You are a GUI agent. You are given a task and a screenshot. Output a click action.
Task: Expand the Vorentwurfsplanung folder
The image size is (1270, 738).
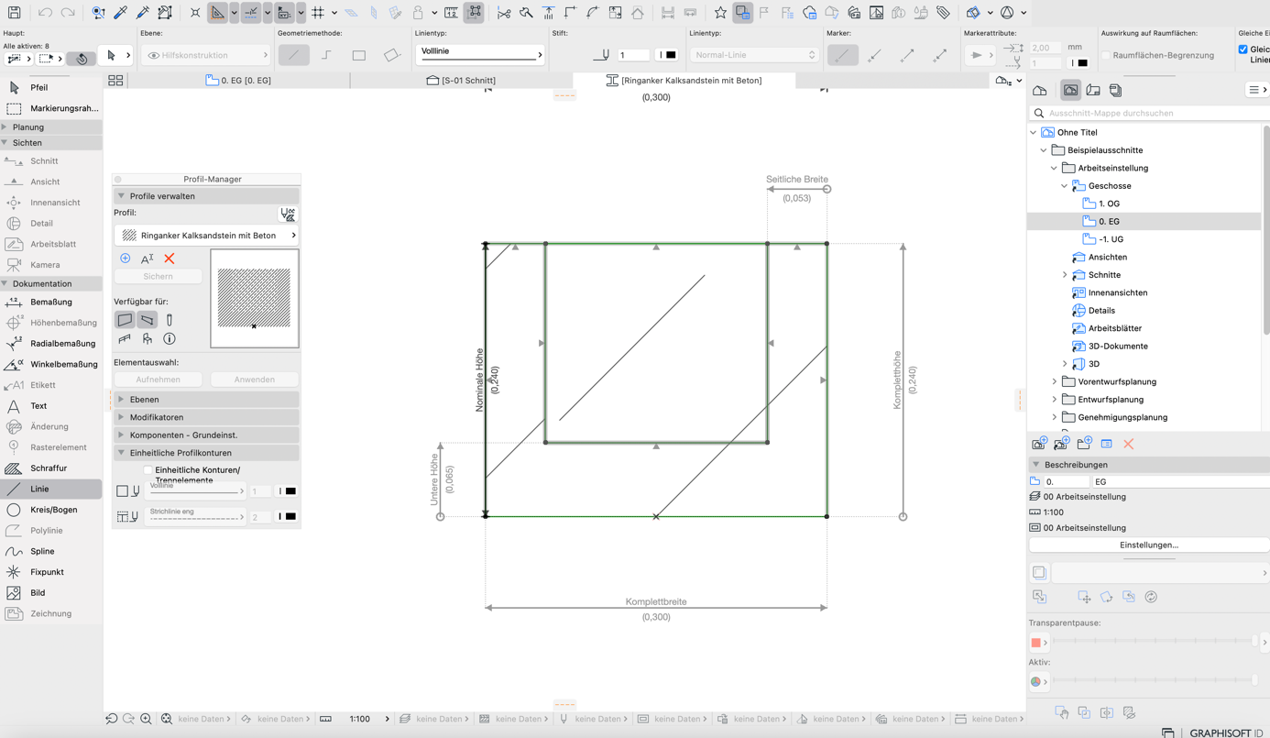point(1055,381)
